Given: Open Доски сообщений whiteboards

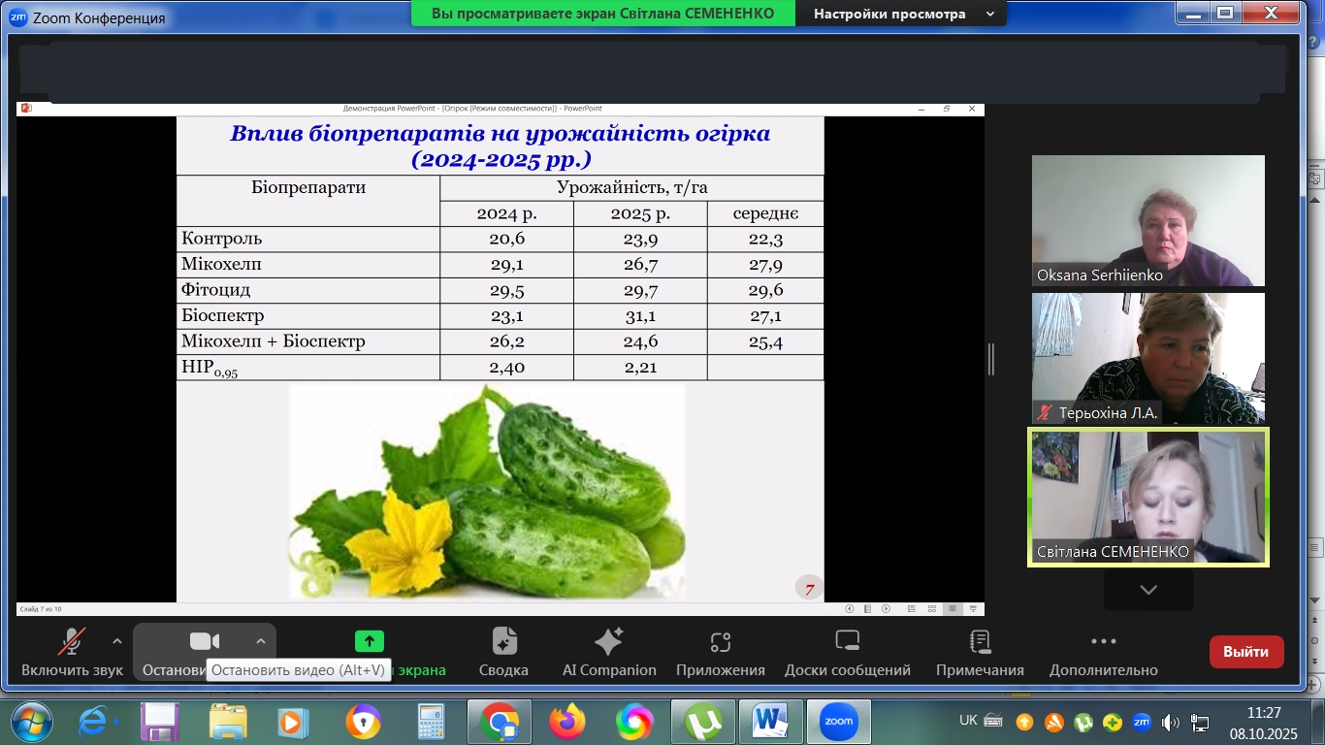Looking at the screenshot, I should (x=847, y=642).
